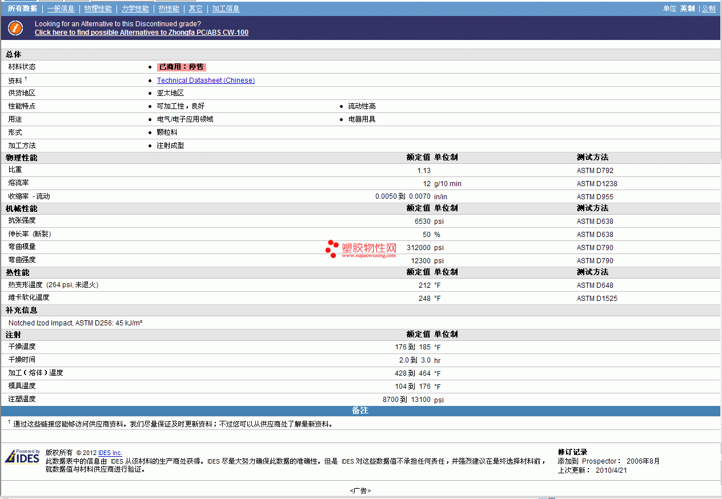Click ASTM D955 test method
The image size is (722, 499).
click(595, 197)
